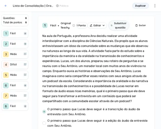Click the 'Original Teachy' label
The image size is (161, 129).
(66, 26)
